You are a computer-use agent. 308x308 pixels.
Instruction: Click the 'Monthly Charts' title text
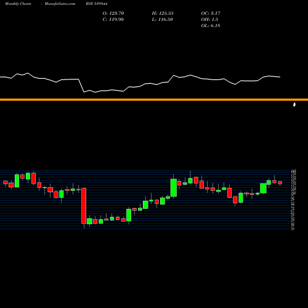pyautogui.click(x=18, y=4)
